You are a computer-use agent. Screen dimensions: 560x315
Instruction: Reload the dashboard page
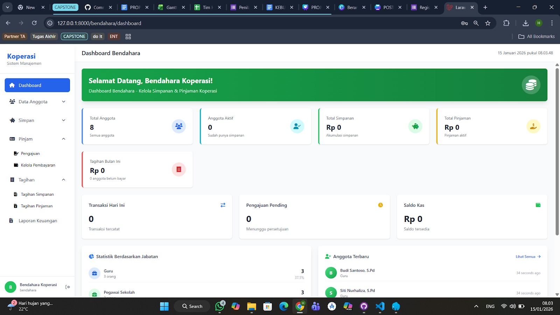[x=34, y=23]
